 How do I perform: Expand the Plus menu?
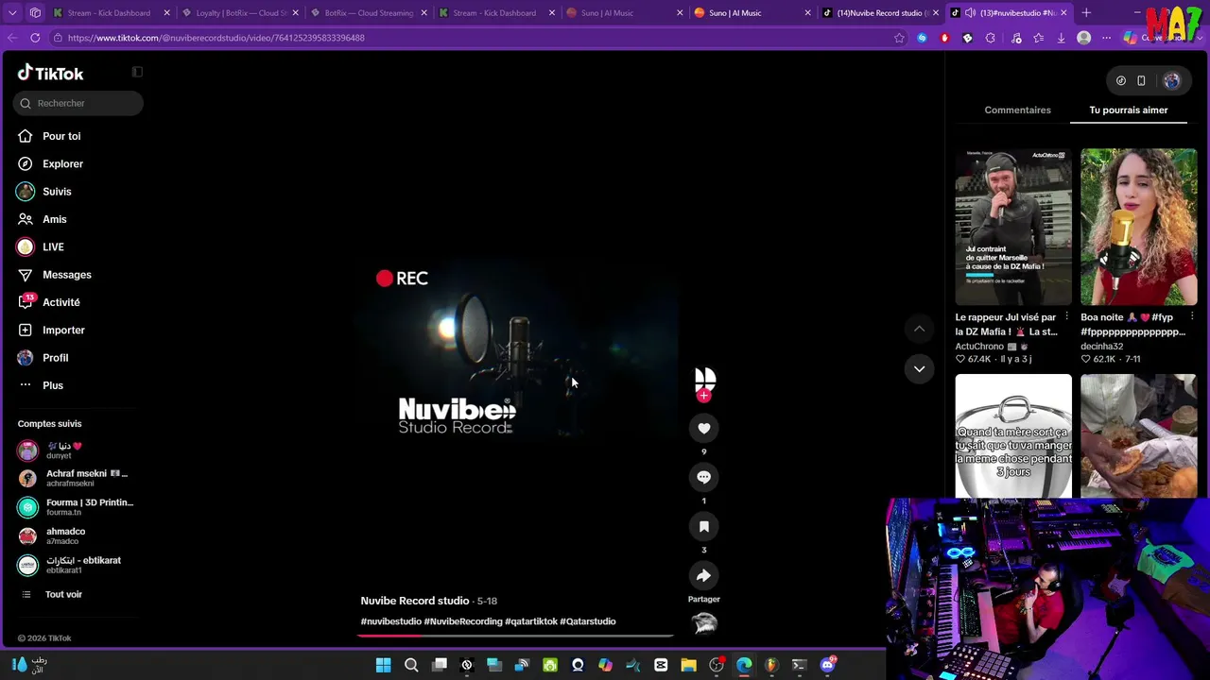[x=52, y=385]
